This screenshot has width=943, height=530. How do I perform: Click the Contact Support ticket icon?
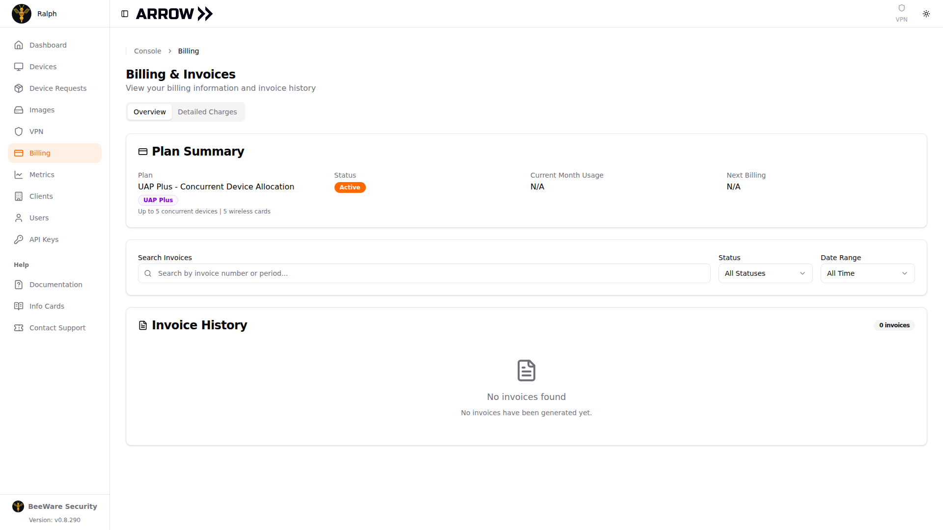[x=19, y=328]
